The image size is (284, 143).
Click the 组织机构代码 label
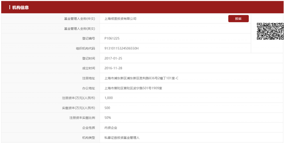[x=85, y=48]
